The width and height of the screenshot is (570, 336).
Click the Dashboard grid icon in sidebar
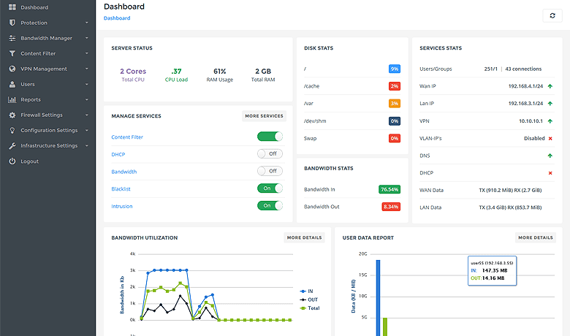click(x=12, y=7)
